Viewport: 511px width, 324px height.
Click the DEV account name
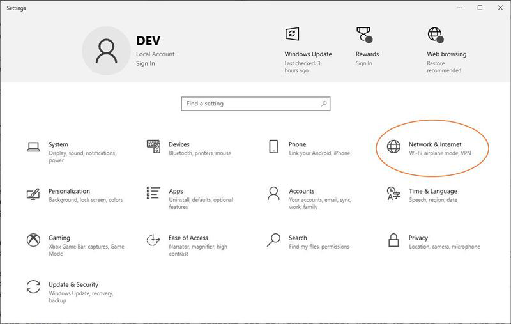point(148,41)
